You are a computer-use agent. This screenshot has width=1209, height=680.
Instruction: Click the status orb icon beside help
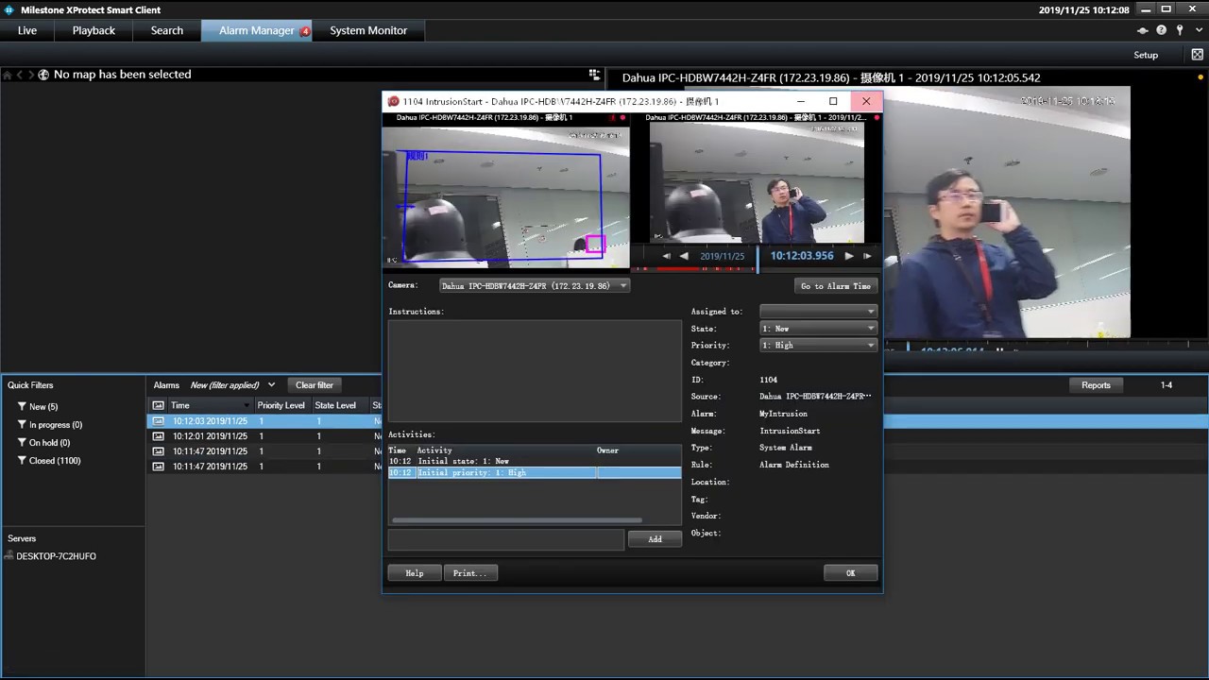(1143, 30)
